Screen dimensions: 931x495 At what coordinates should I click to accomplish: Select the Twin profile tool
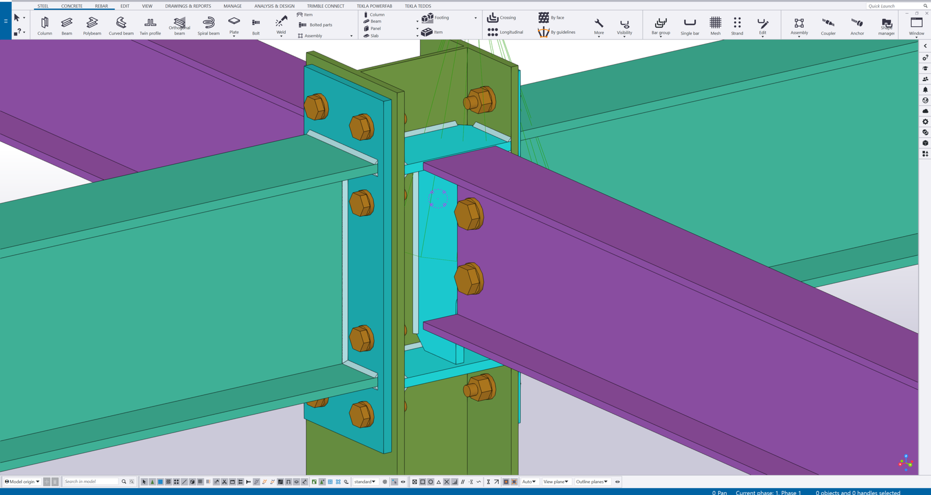point(150,26)
